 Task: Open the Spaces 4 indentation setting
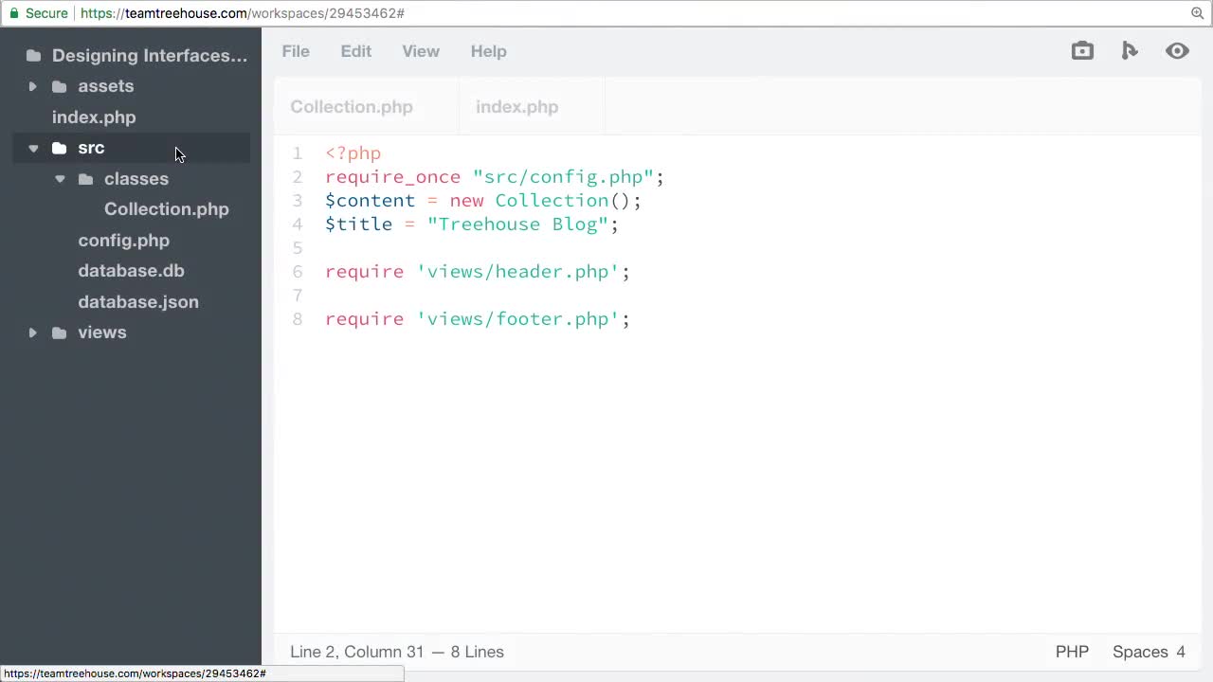(x=1148, y=652)
